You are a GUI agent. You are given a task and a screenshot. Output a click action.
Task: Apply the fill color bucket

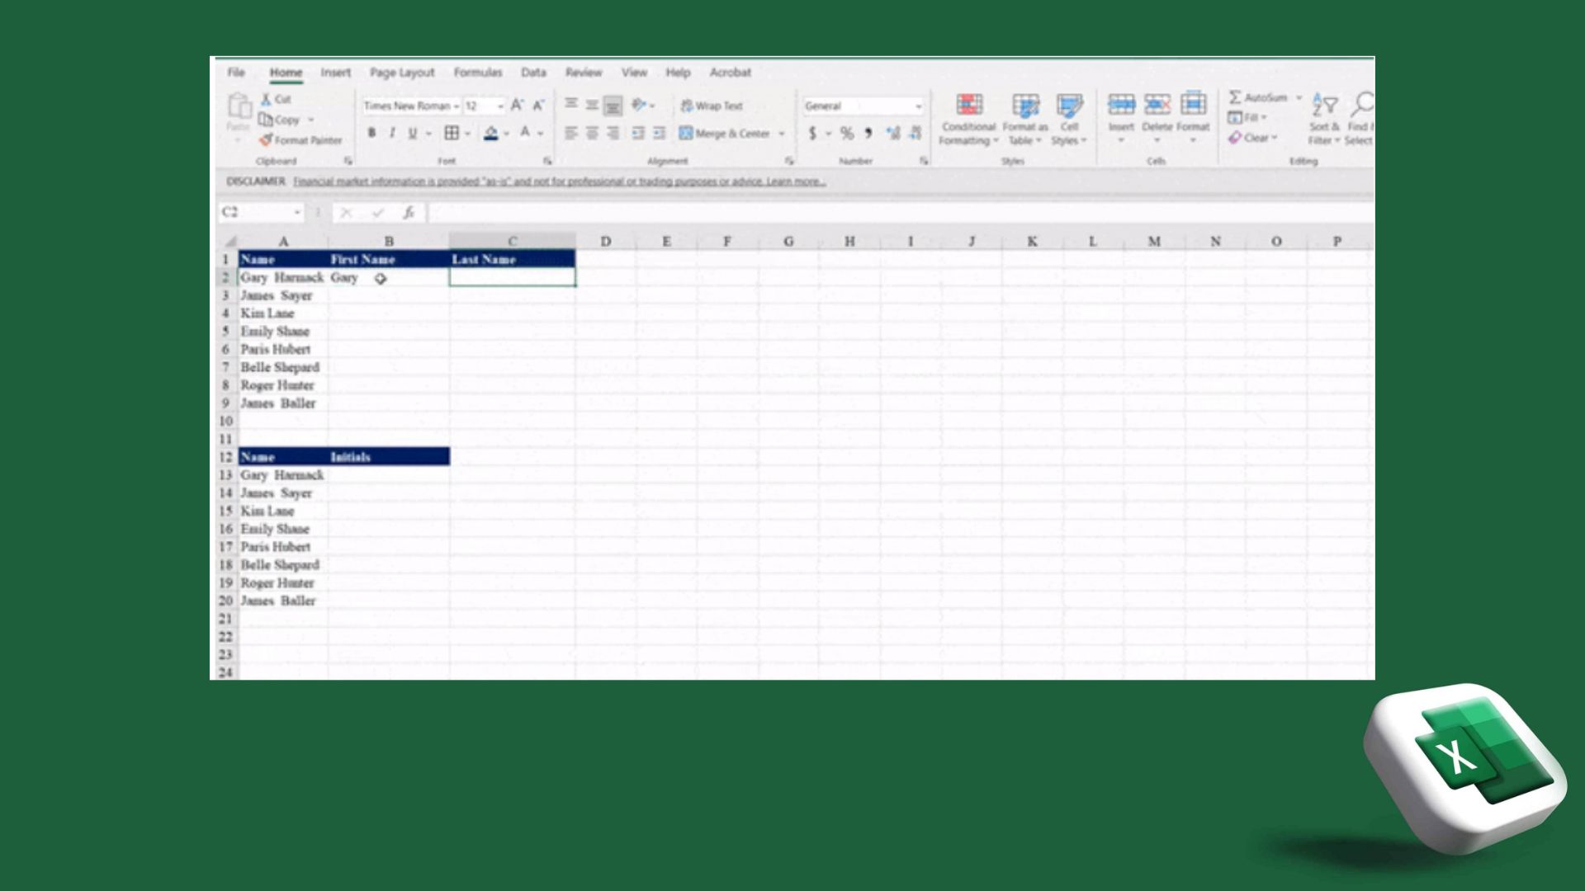click(x=491, y=133)
